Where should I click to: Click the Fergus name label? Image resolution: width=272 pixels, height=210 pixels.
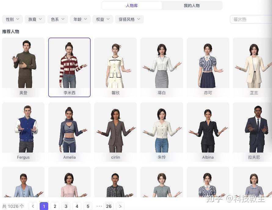pyautogui.click(x=23, y=157)
